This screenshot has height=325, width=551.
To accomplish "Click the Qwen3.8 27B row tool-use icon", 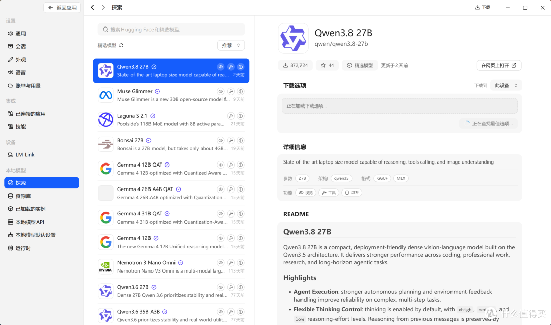I will click(x=231, y=67).
